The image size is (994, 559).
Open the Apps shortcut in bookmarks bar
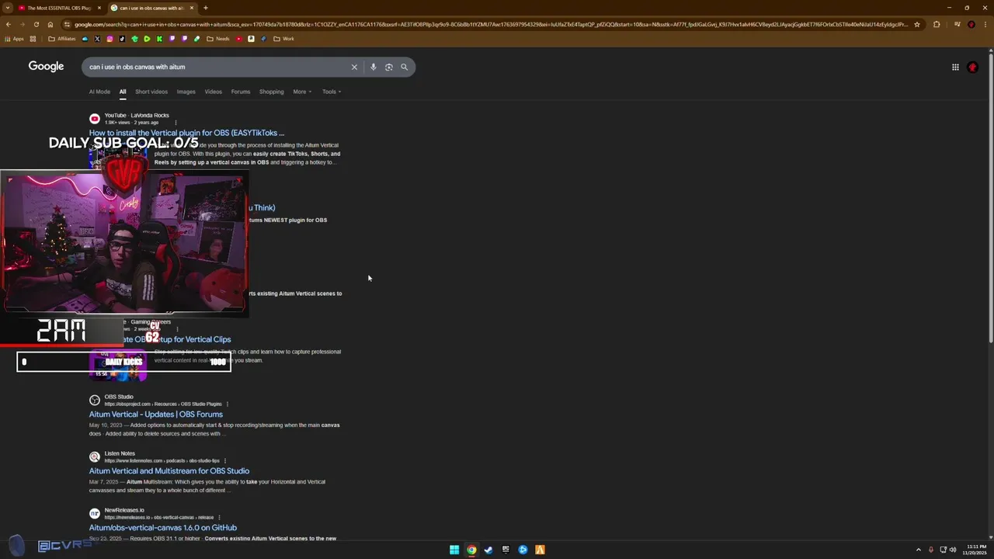click(x=14, y=39)
